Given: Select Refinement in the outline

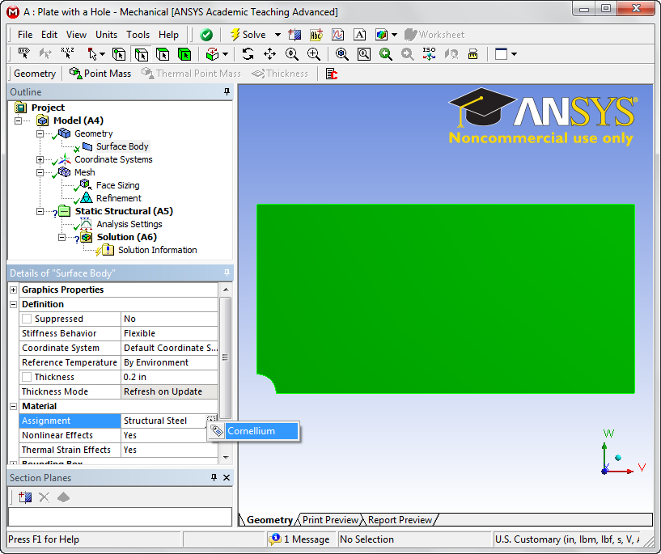Looking at the screenshot, I should coord(118,198).
